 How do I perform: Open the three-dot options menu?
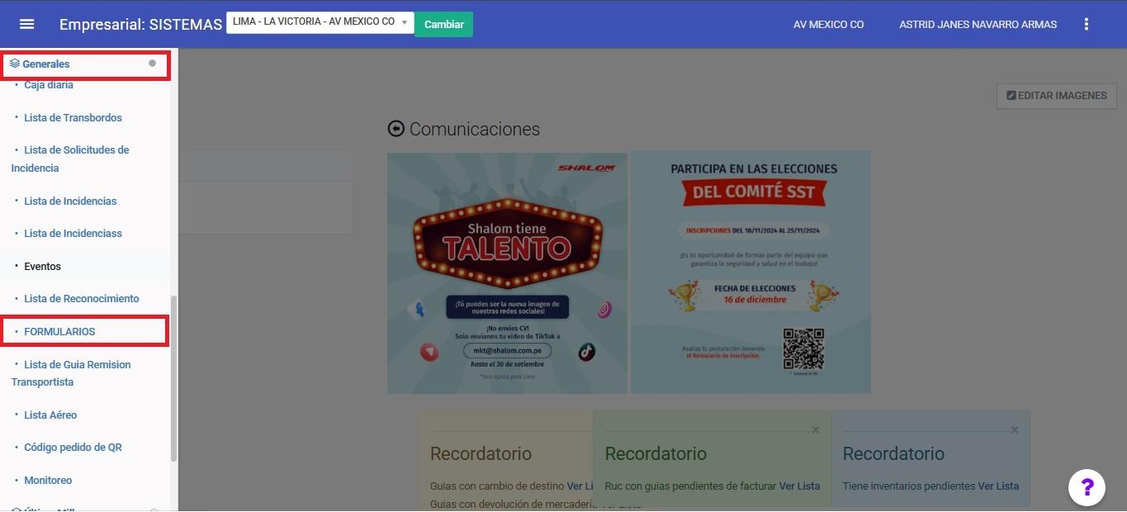1087,24
